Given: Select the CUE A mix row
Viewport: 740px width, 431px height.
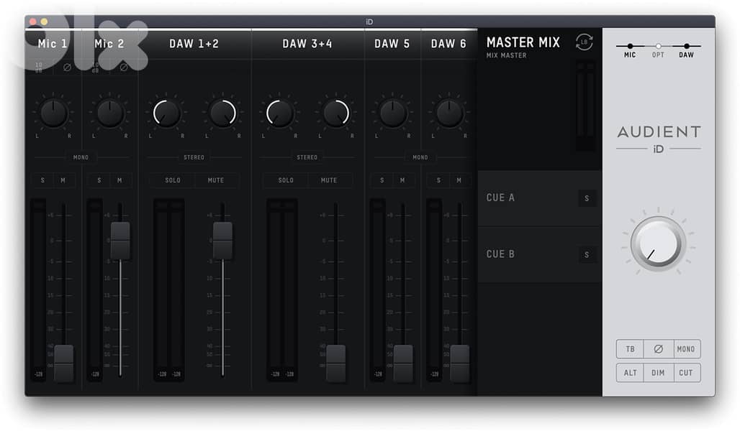Looking at the screenshot, I should pyautogui.click(x=539, y=198).
